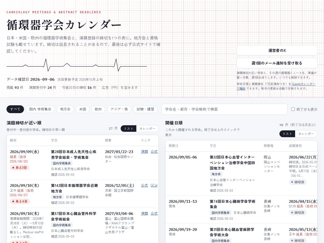
Task: Click the 地方会 tag in 近畿地方会 row
Action: [58, 197]
